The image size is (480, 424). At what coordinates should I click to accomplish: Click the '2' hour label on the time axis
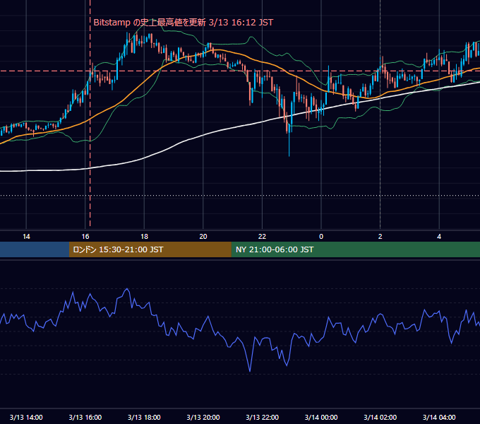point(380,237)
